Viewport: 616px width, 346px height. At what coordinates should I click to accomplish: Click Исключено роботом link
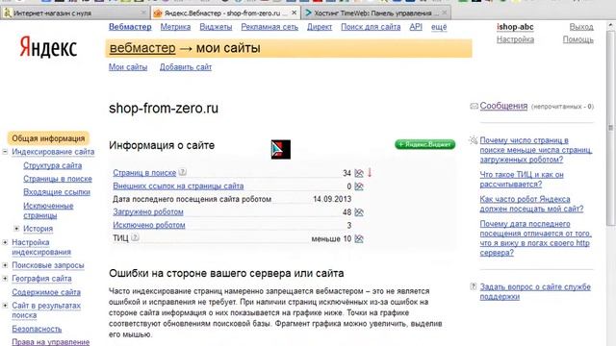[x=148, y=225]
